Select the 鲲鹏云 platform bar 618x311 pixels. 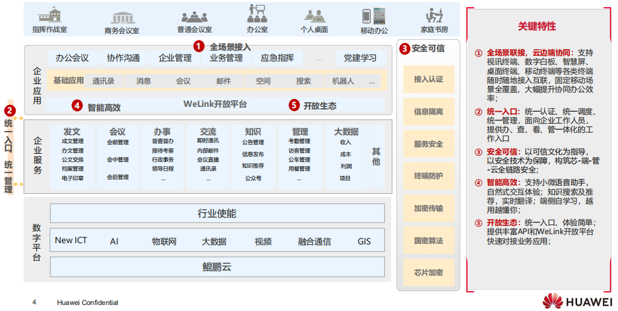217,267
